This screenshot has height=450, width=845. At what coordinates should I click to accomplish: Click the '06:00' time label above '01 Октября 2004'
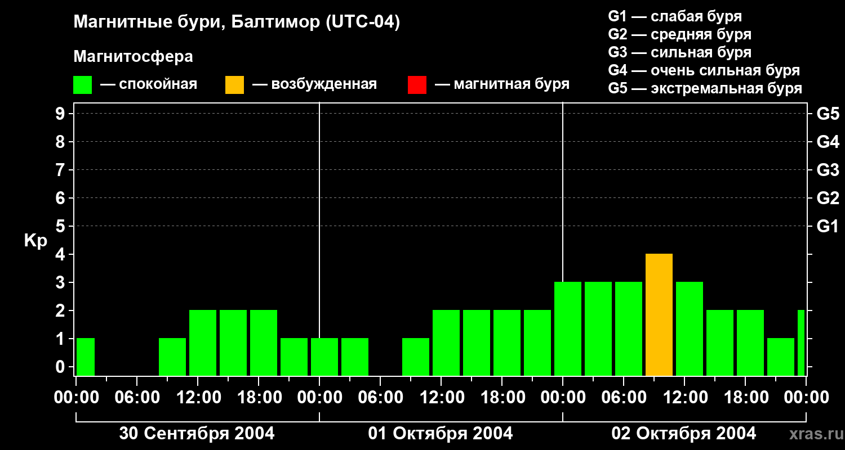pos(381,398)
